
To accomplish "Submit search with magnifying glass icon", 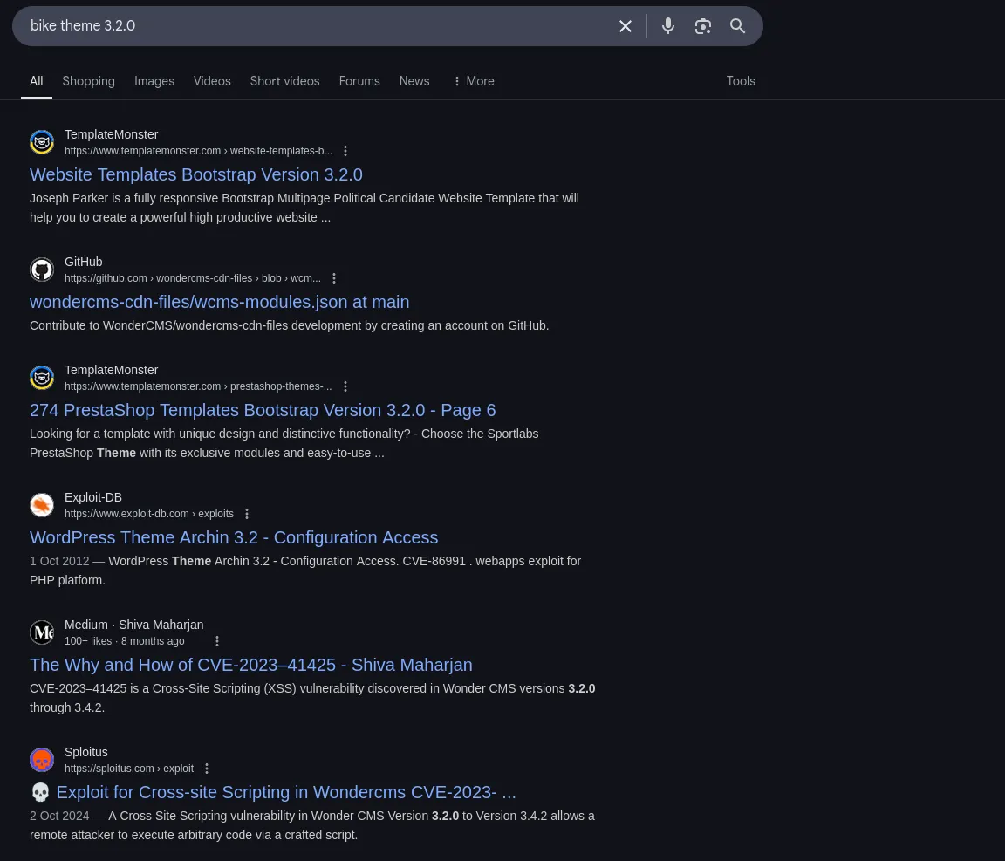I will pyautogui.click(x=738, y=26).
